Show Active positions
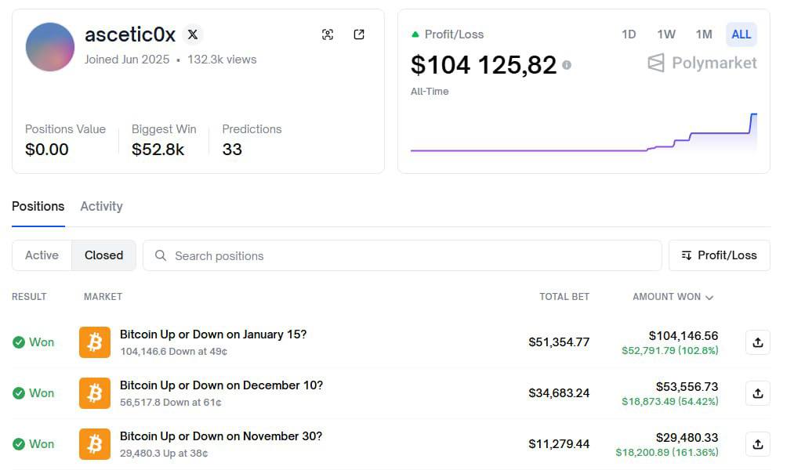The height and width of the screenshot is (470, 805). coord(42,255)
